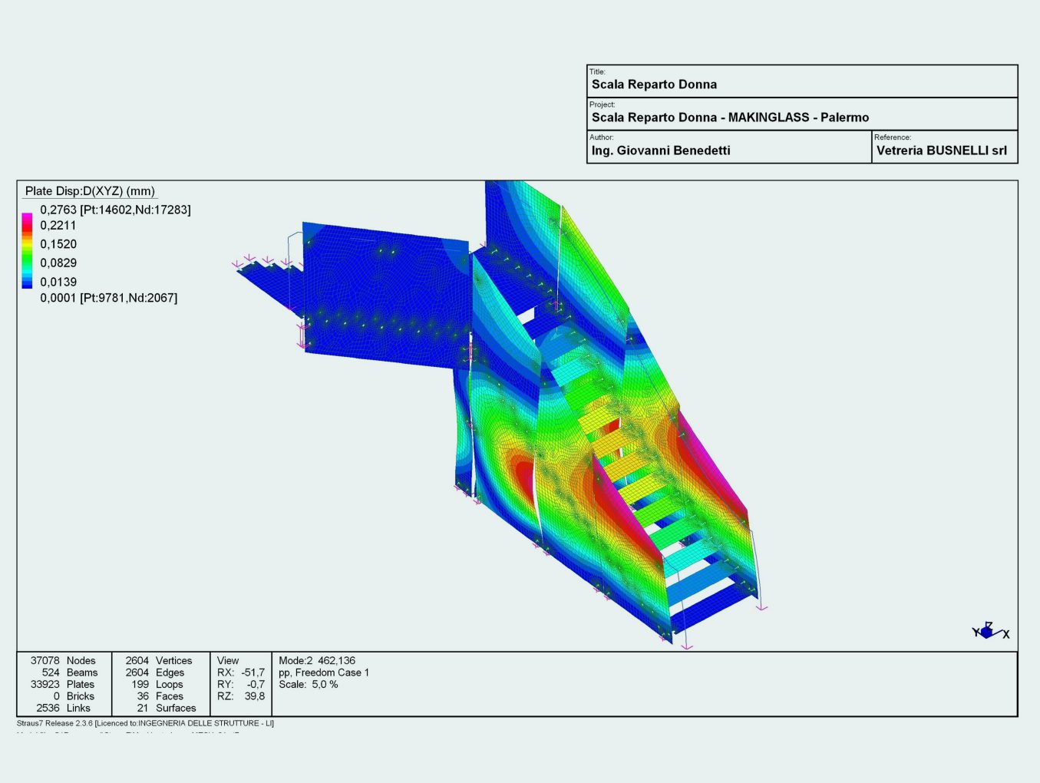Click the displacement color legend bar
1040x783 pixels.
click(x=27, y=251)
